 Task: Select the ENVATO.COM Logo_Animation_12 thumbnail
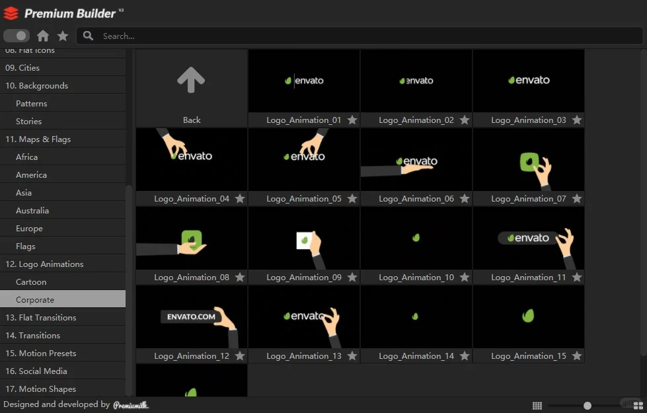click(x=192, y=317)
